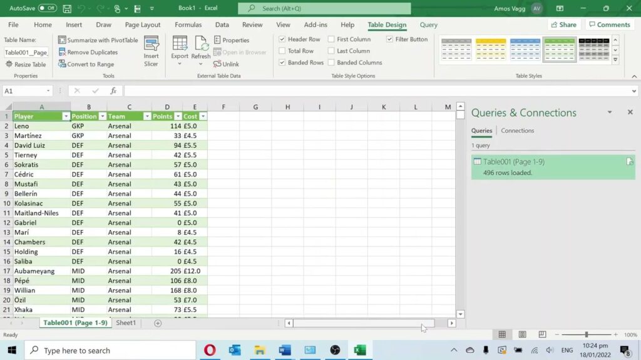Toggle AutoSave switch
This screenshot has height=360, width=641.
click(x=48, y=8)
